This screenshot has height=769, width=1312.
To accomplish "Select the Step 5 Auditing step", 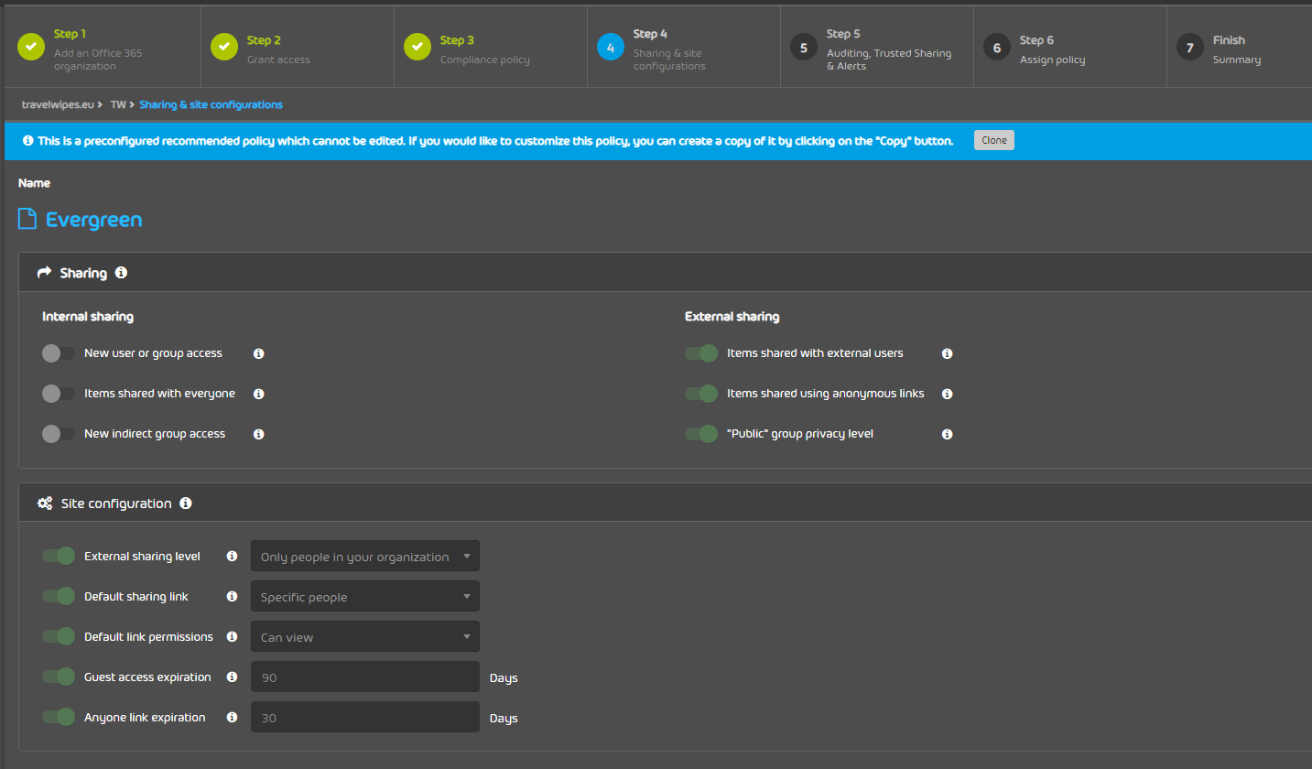I will pyautogui.click(x=875, y=47).
